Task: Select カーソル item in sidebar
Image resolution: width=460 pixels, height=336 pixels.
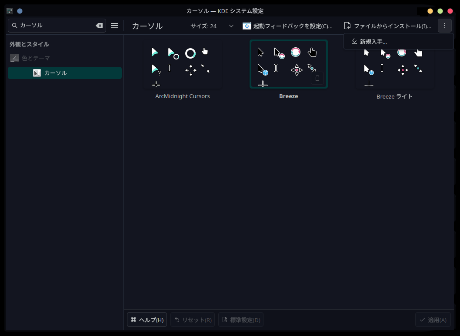Action: pos(65,73)
